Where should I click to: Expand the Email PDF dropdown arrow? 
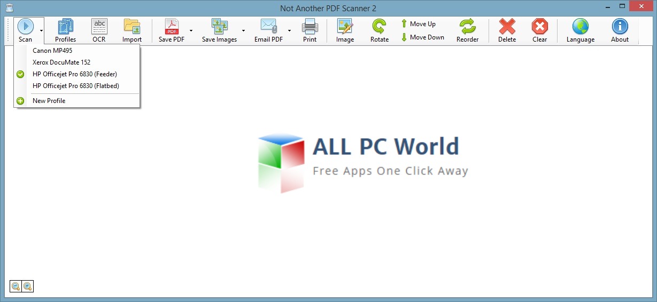[289, 31]
